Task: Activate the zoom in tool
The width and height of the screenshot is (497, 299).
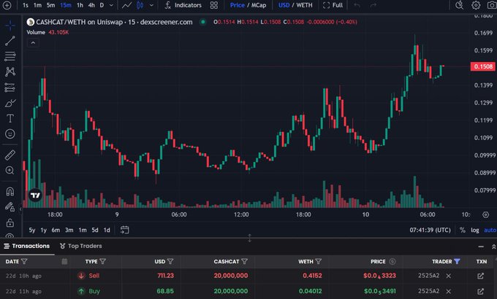Action: [x=10, y=170]
